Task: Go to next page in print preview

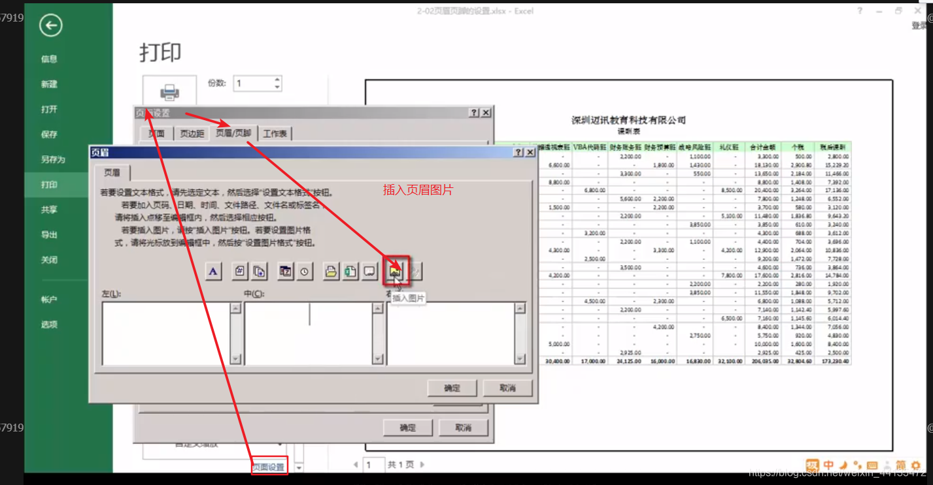Action: [422, 465]
